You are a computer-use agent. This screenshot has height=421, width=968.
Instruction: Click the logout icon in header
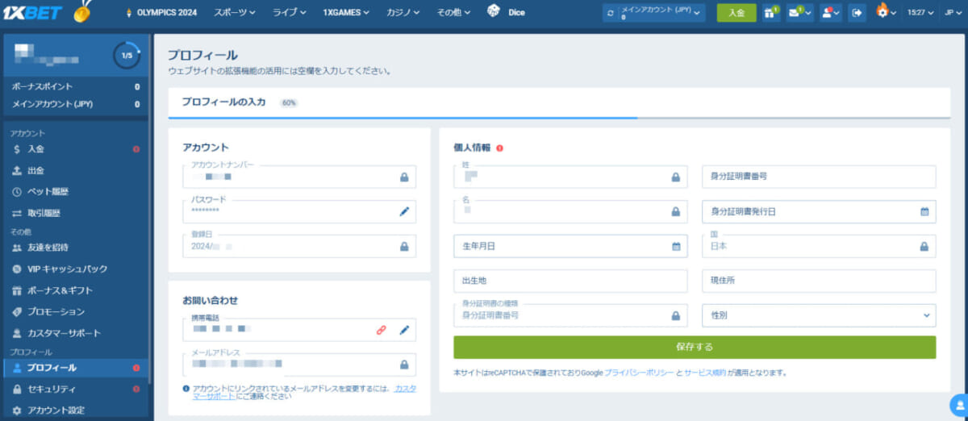click(x=857, y=12)
